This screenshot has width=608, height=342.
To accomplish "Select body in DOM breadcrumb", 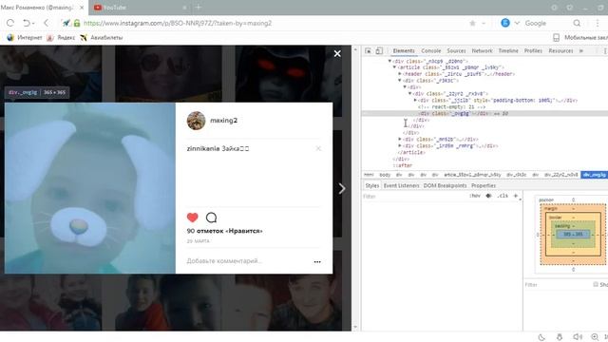I will pos(385,175).
